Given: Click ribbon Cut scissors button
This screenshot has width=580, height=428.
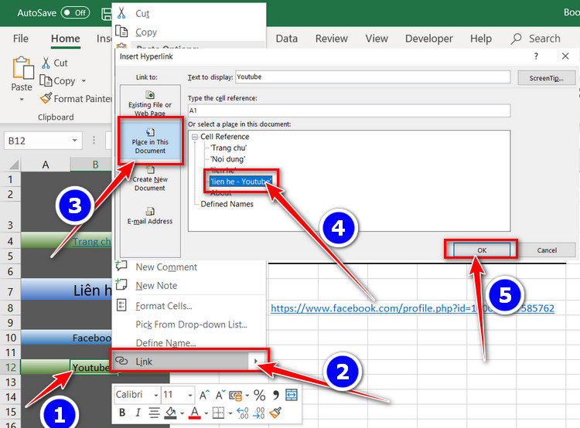Looking at the screenshot, I should pyautogui.click(x=55, y=63).
